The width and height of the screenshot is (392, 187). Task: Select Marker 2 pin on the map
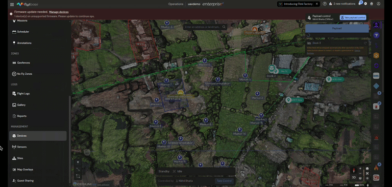257,94
